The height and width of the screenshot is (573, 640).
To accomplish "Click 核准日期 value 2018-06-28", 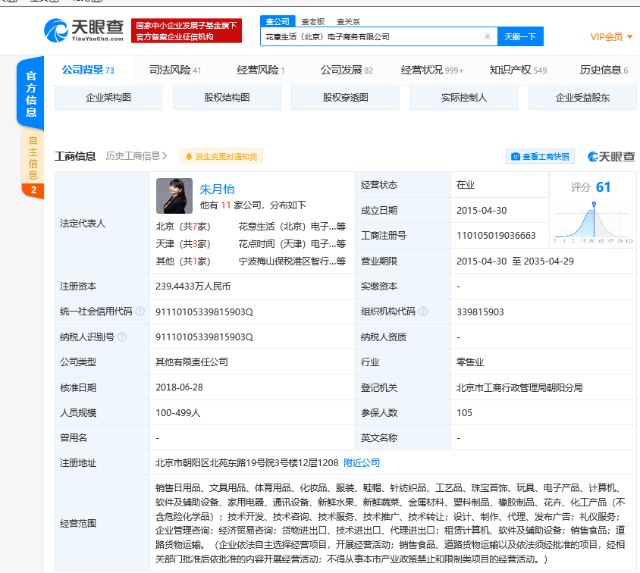I will click(179, 387).
